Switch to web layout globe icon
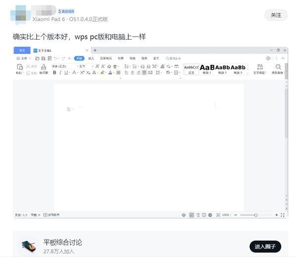 [x=210, y=215]
